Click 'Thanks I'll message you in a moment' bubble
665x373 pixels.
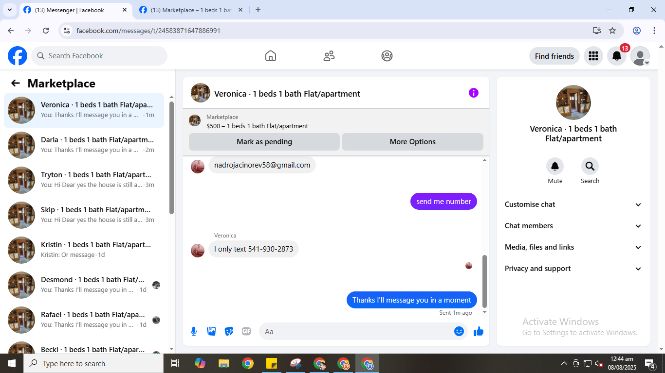pos(412,300)
